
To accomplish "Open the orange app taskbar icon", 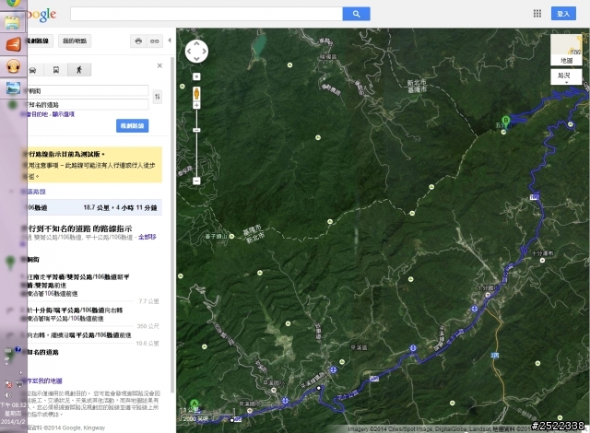I will (x=13, y=45).
